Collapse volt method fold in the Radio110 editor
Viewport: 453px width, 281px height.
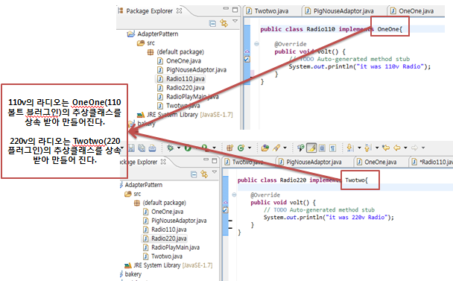[x=256, y=44]
